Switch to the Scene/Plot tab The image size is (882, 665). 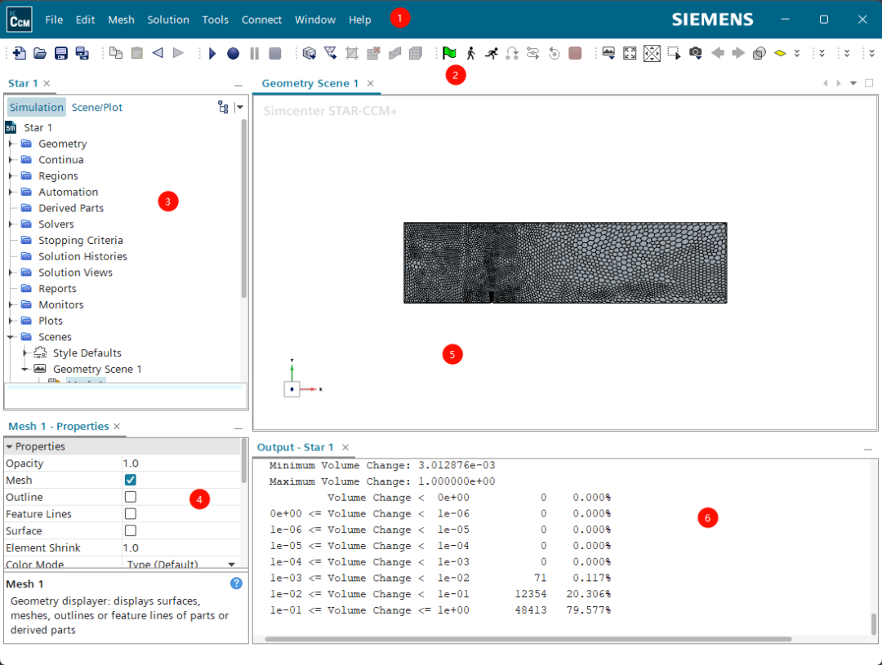[97, 107]
